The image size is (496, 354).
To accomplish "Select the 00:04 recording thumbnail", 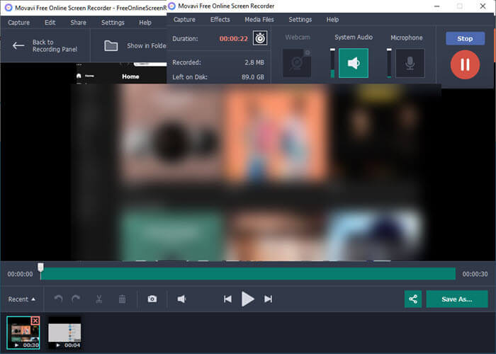I will [64, 332].
